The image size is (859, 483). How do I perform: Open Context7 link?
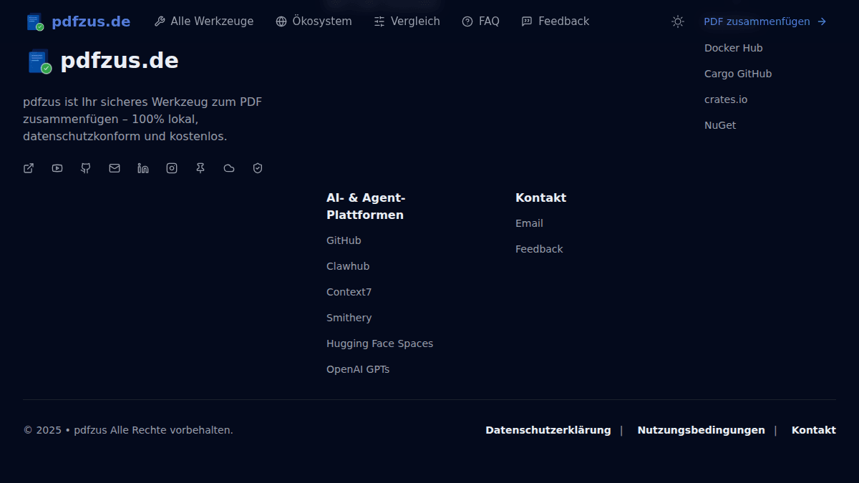[349, 292]
